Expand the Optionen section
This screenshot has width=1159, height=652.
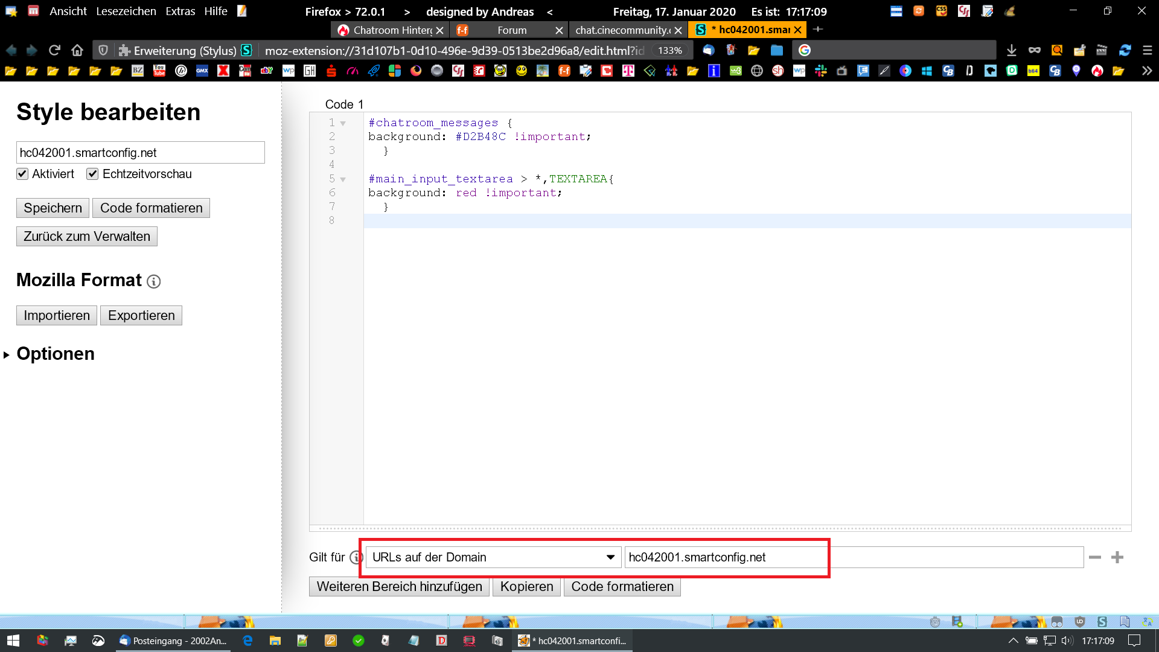[55, 354]
